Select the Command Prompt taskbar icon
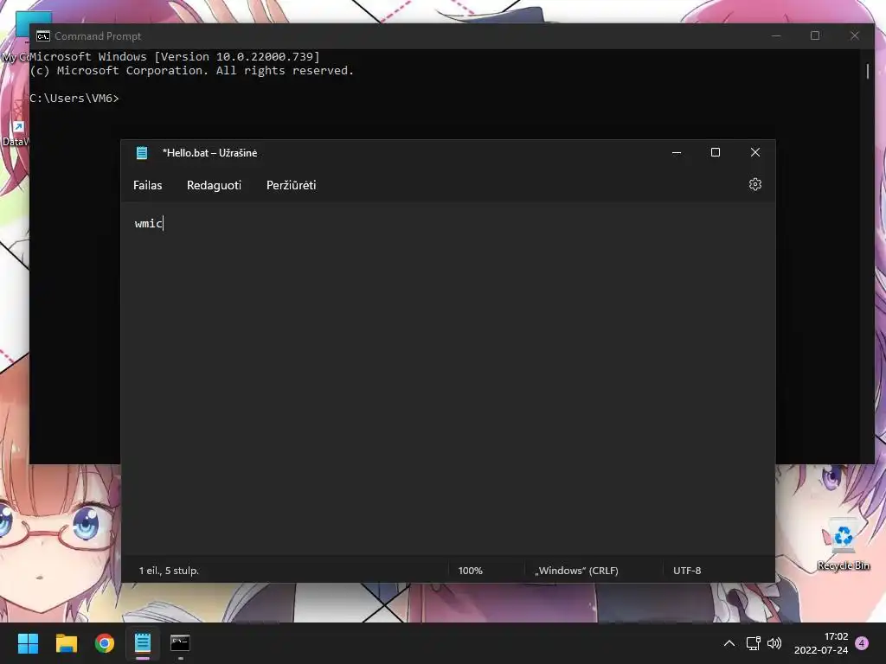The height and width of the screenshot is (664, 886). 180,643
